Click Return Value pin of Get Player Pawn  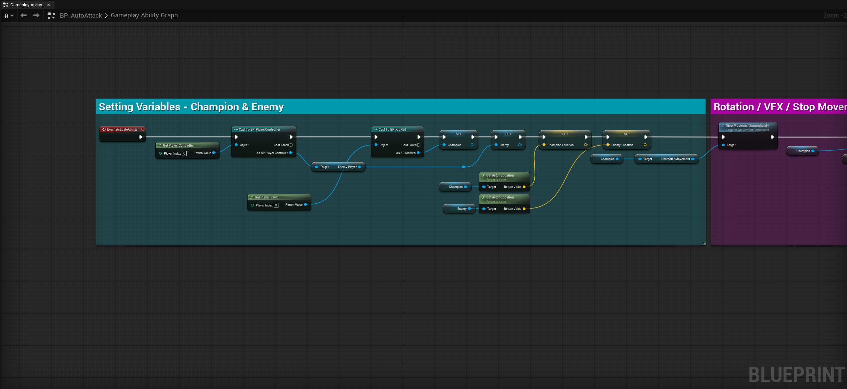click(305, 204)
